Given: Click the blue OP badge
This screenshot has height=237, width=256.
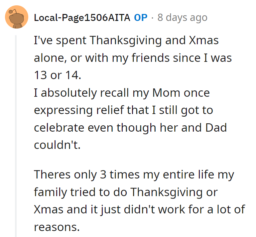Looking at the screenshot, I should (x=141, y=17).
